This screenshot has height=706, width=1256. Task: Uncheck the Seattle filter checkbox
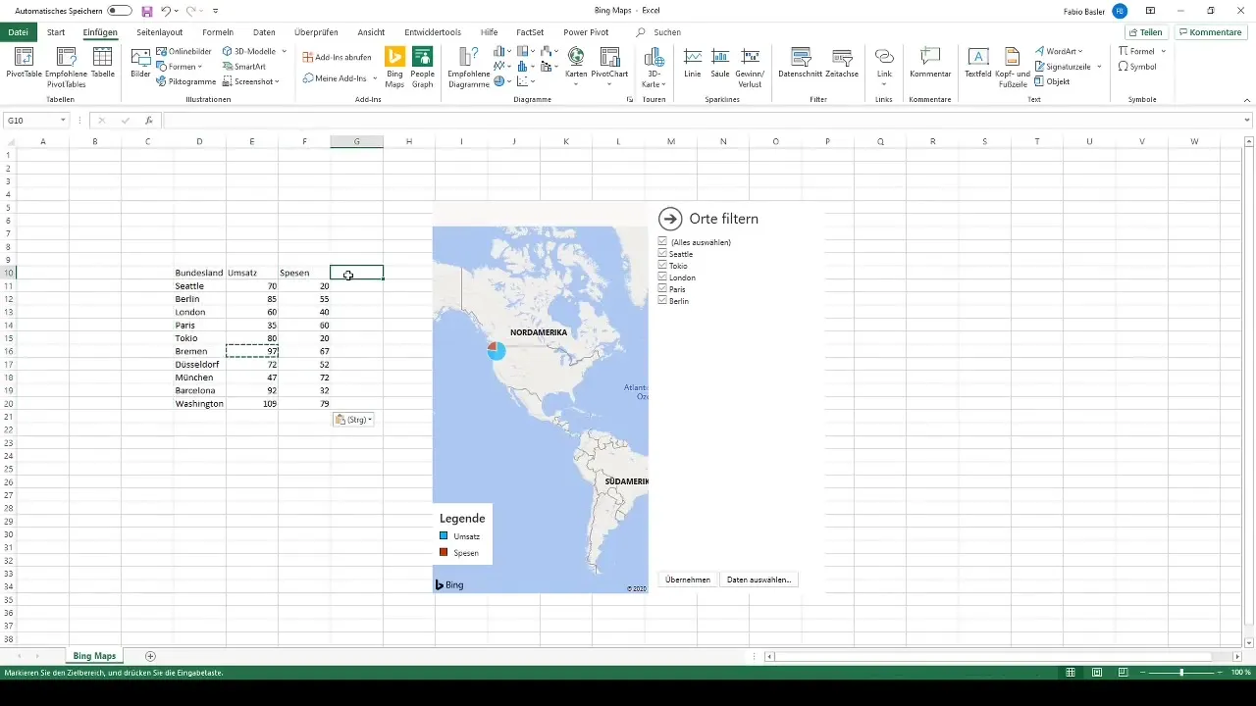pyautogui.click(x=663, y=254)
